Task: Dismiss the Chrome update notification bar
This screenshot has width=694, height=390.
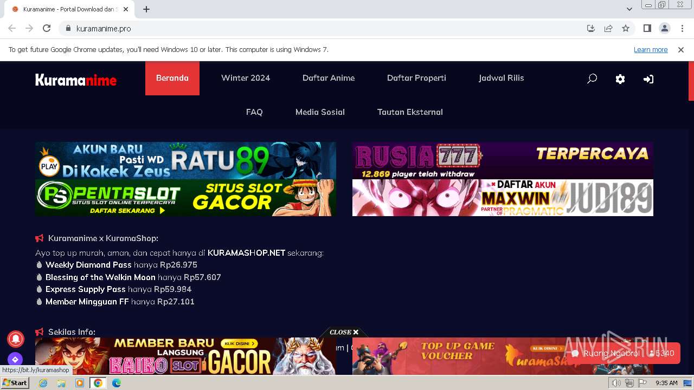Action: click(681, 49)
